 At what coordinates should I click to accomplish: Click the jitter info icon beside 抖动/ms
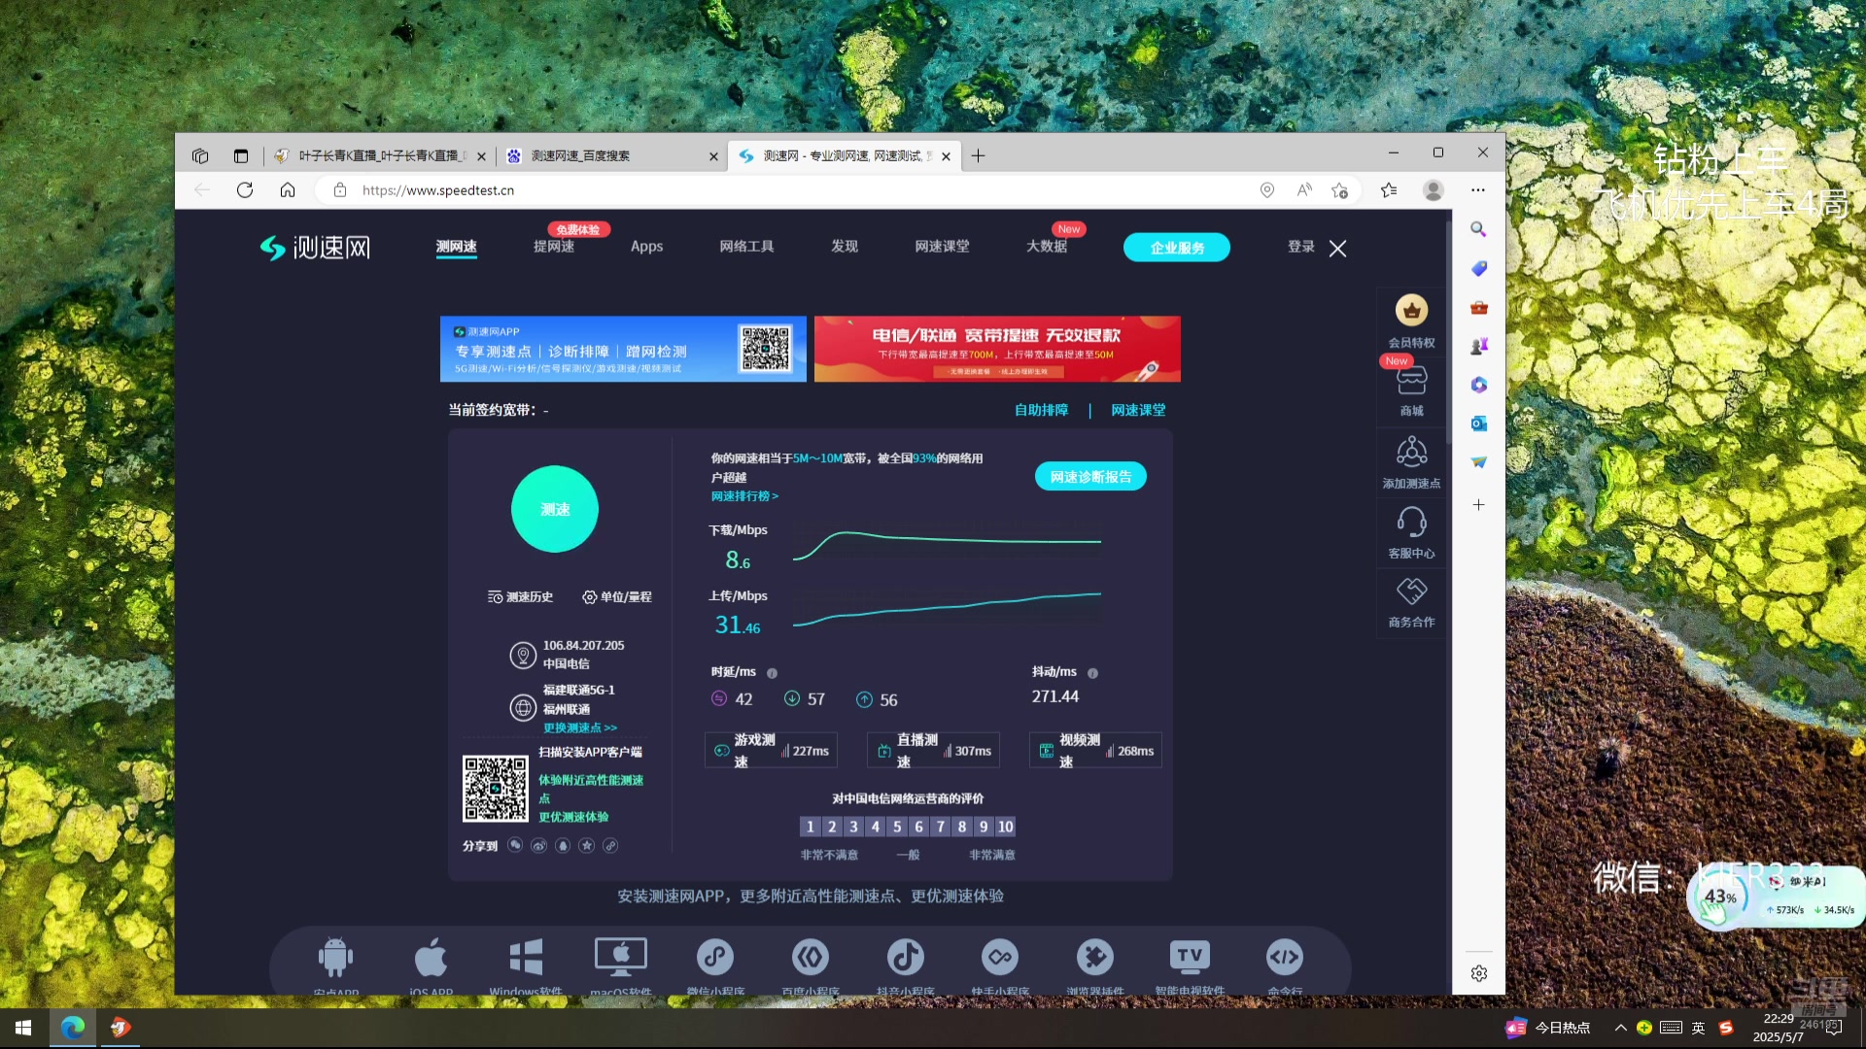(x=1092, y=673)
